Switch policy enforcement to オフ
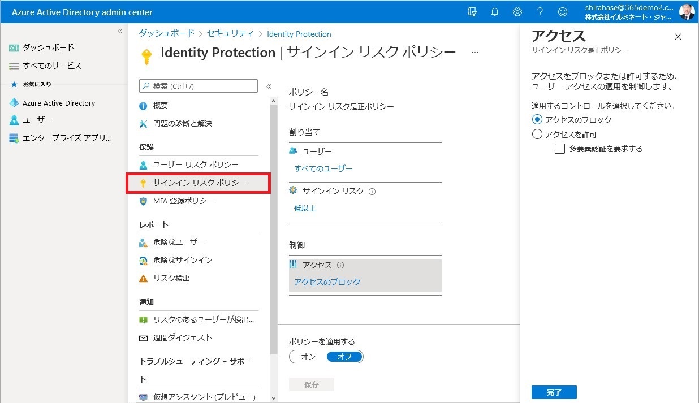The width and height of the screenshot is (699, 403). 344,357
